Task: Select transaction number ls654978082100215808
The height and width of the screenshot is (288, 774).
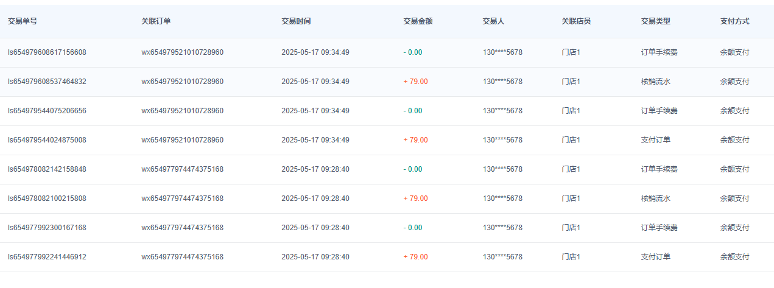Action: 47,198
